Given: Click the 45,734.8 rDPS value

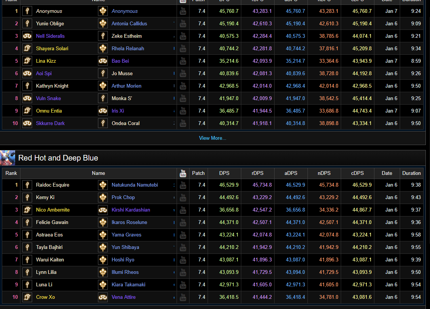Looking at the screenshot, I should pos(262,185).
